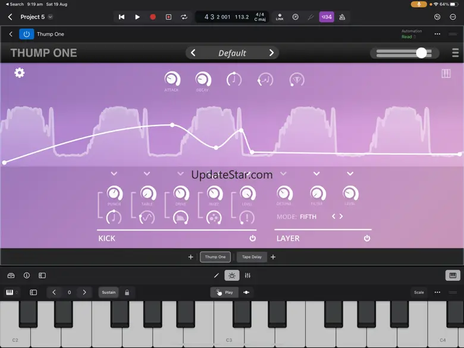Switch layer MODE to next option
This screenshot has width=464, height=348.
click(x=341, y=217)
